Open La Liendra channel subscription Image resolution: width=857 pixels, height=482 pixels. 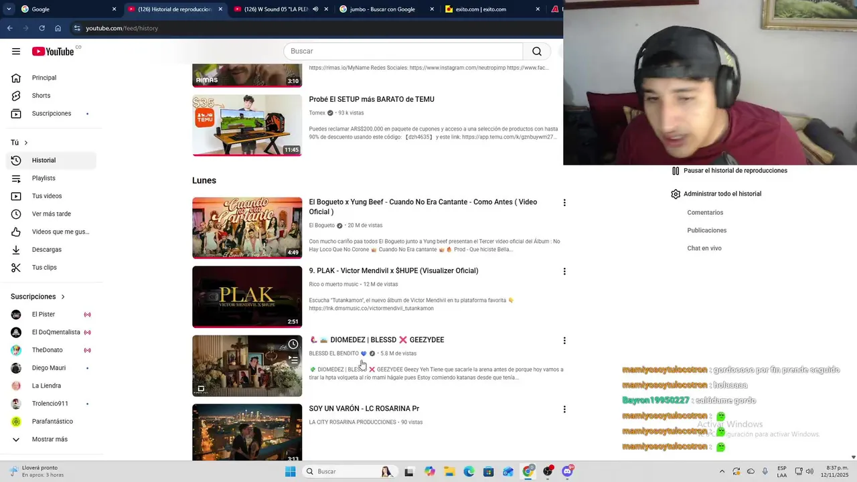coord(52,386)
